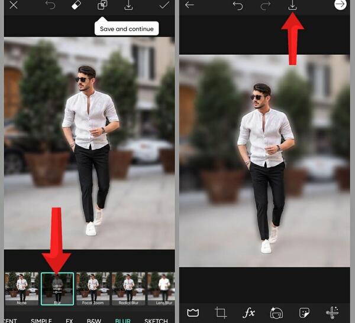The image size is (355, 323).
Task: Select the eraser tool in the left toolbar
Action: 76,5
